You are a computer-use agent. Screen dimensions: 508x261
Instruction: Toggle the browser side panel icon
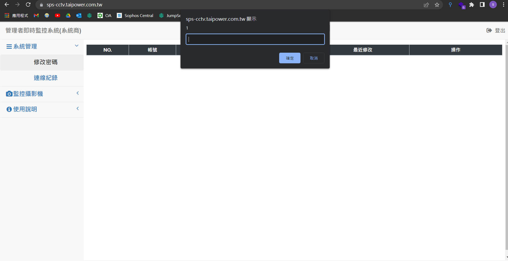pyautogui.click(x=482, y=5)
